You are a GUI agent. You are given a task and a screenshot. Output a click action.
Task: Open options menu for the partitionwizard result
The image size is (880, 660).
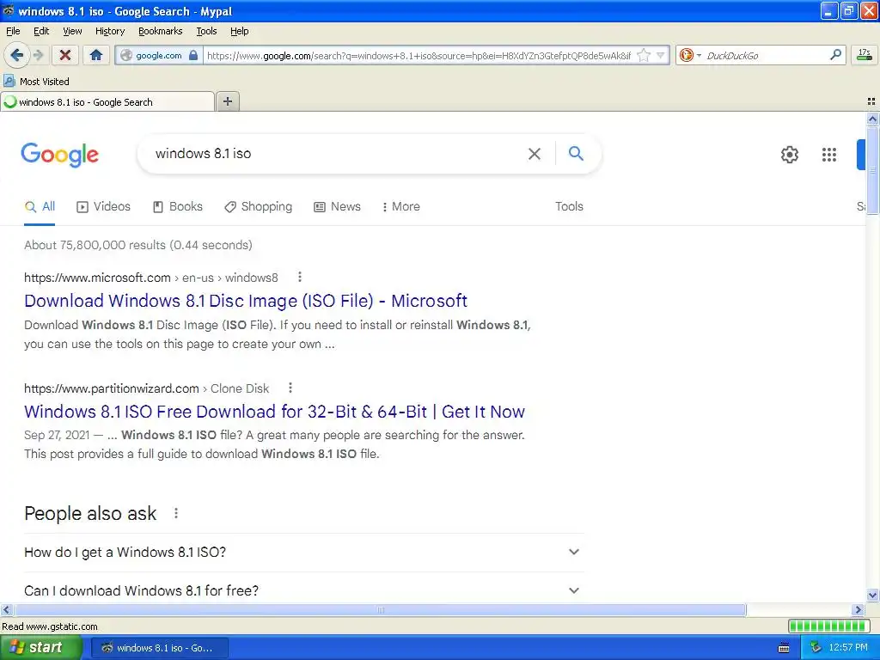tap(290, 388)
